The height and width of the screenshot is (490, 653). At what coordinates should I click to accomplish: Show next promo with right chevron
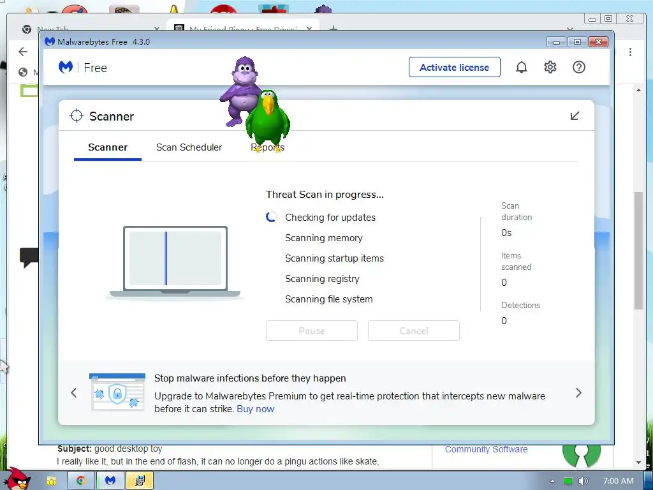pyautogui.click(x=578, y=392)
